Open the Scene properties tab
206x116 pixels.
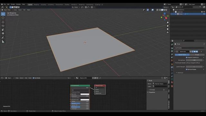[x=172, y=57]
